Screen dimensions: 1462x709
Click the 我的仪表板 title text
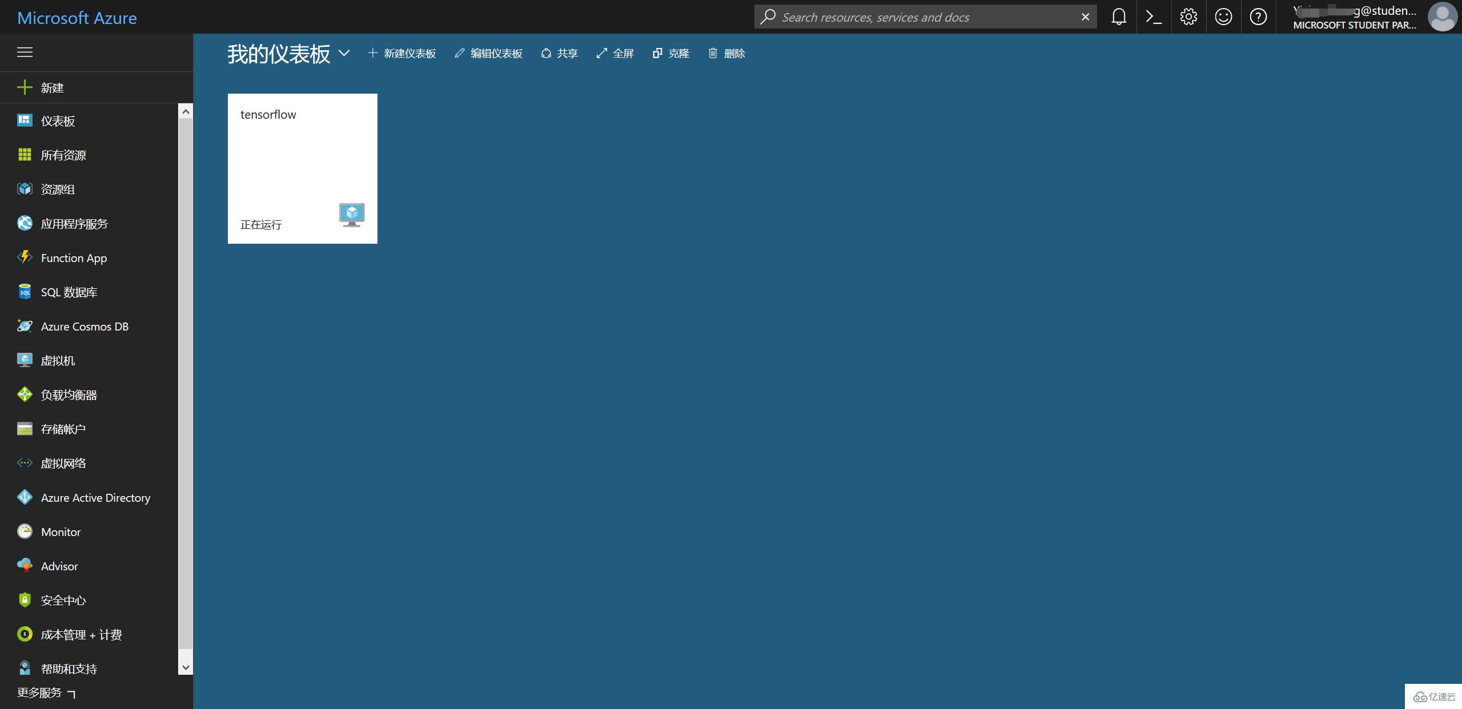(x=279, y=54)
